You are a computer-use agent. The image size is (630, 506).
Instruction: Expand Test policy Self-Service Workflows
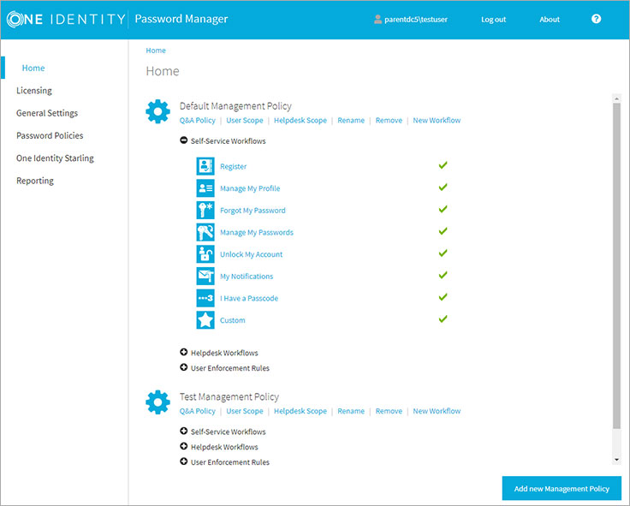(184, 431)
